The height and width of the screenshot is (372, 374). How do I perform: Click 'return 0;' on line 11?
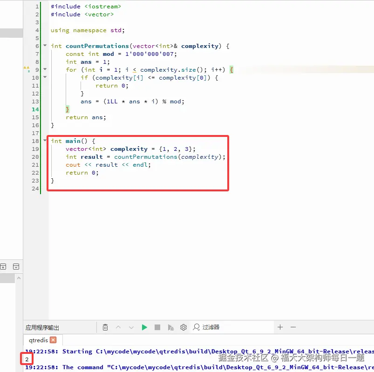112,86
